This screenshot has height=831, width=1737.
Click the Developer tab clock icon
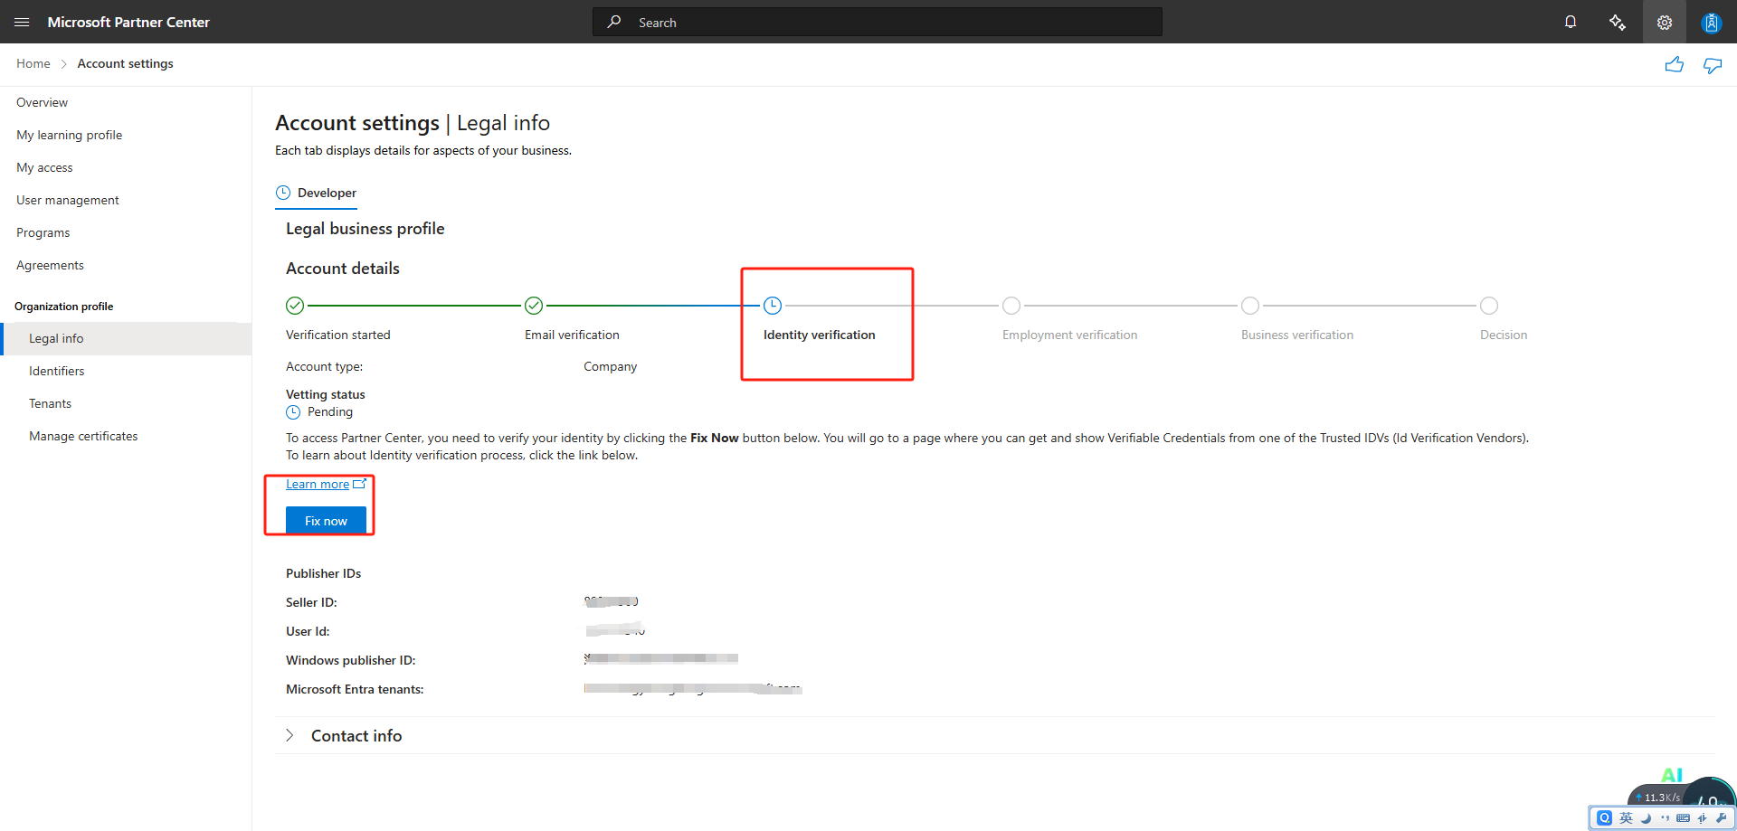283,193
